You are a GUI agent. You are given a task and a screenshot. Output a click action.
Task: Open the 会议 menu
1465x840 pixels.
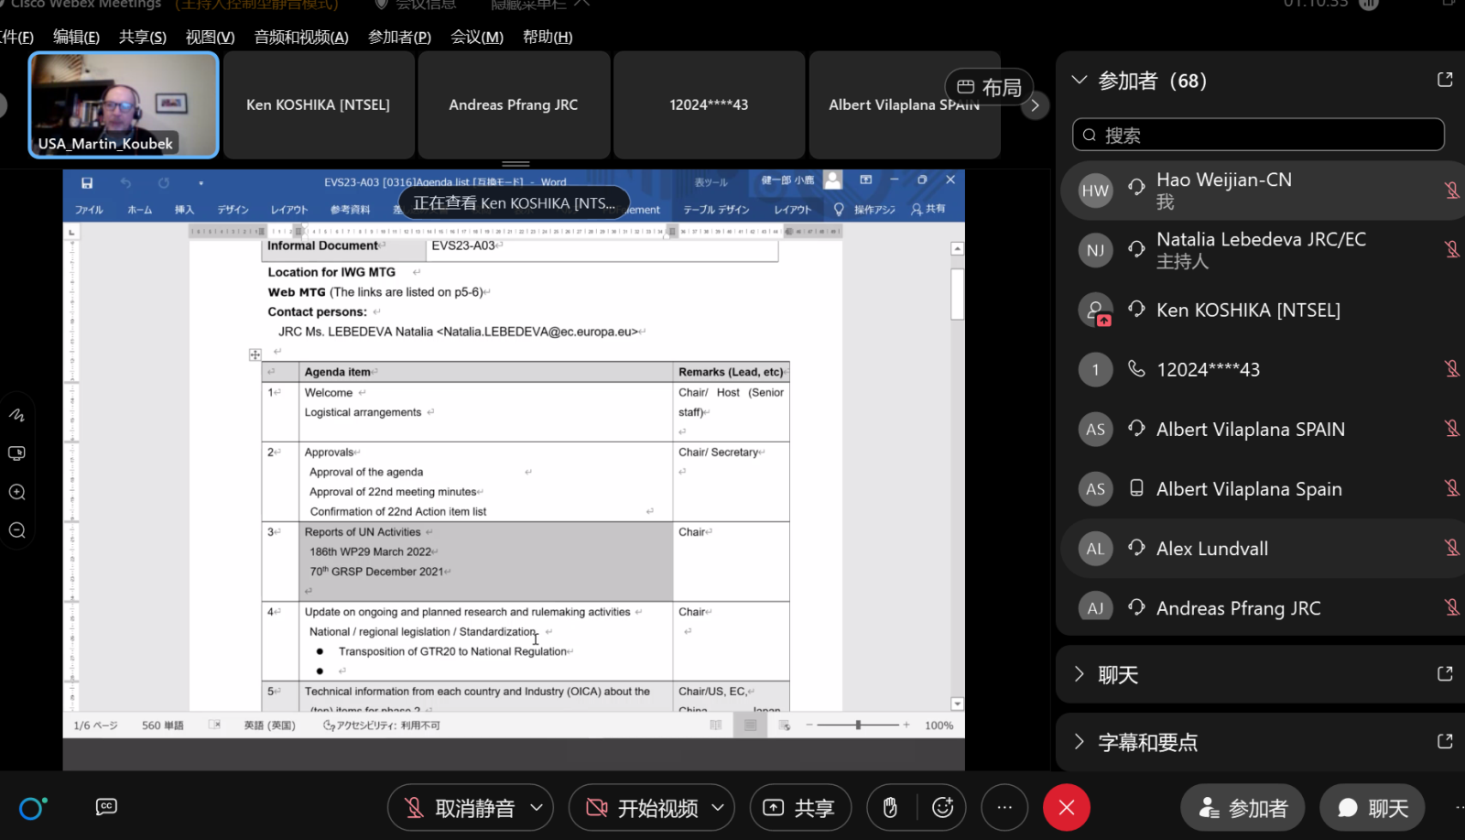[476, 37]
